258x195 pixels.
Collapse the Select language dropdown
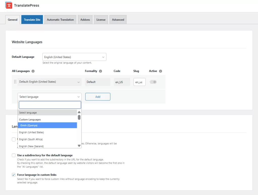pos(50,97)
